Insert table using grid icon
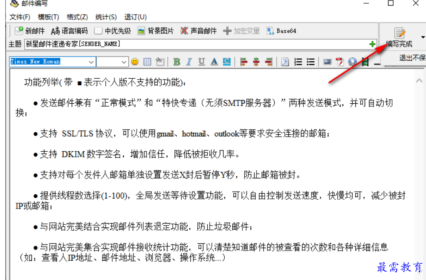 (147, 62)
